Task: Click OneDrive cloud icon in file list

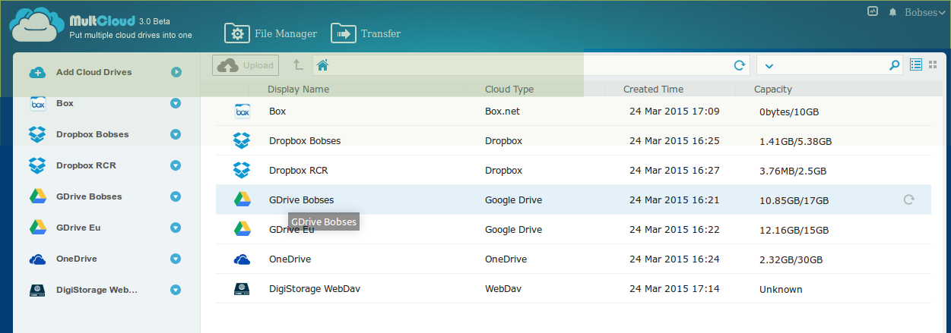Action: point(242,259)
